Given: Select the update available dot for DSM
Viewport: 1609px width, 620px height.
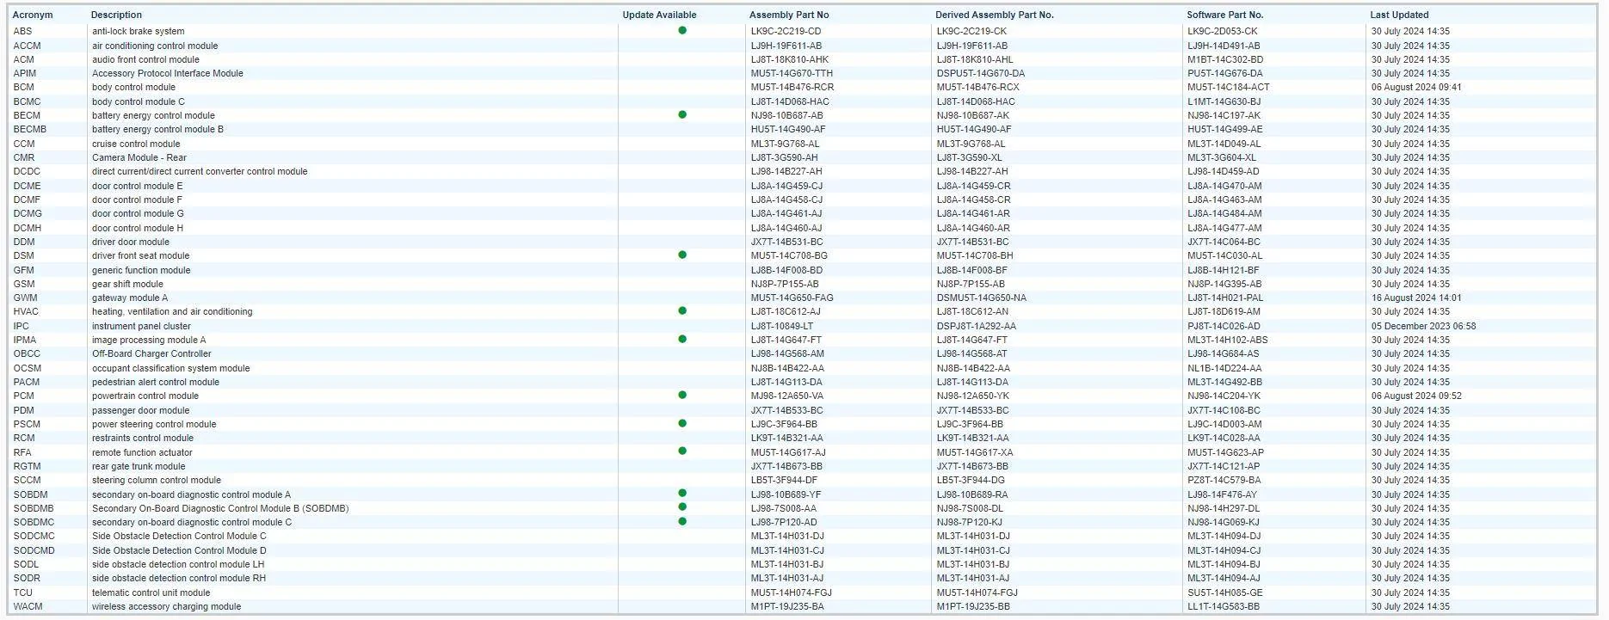Looking at the screenshot, I should coord(682,255).
